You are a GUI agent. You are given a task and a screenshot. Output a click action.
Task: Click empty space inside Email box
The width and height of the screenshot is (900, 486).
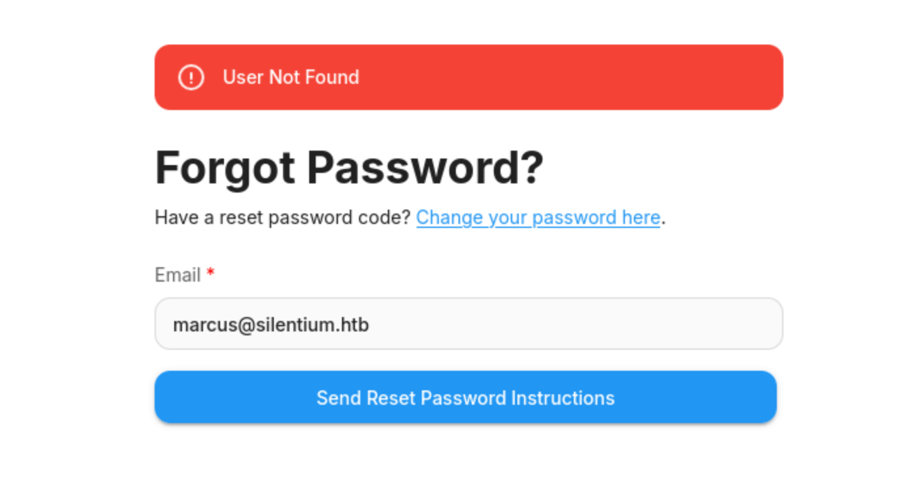tap(590, 324)
